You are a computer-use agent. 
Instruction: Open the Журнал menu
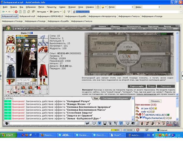tap(72, 7)
